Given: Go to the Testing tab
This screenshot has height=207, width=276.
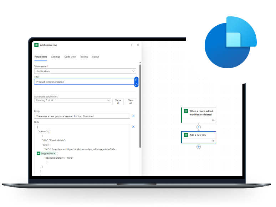Looking at the screenshot, I should coord(84,57).
